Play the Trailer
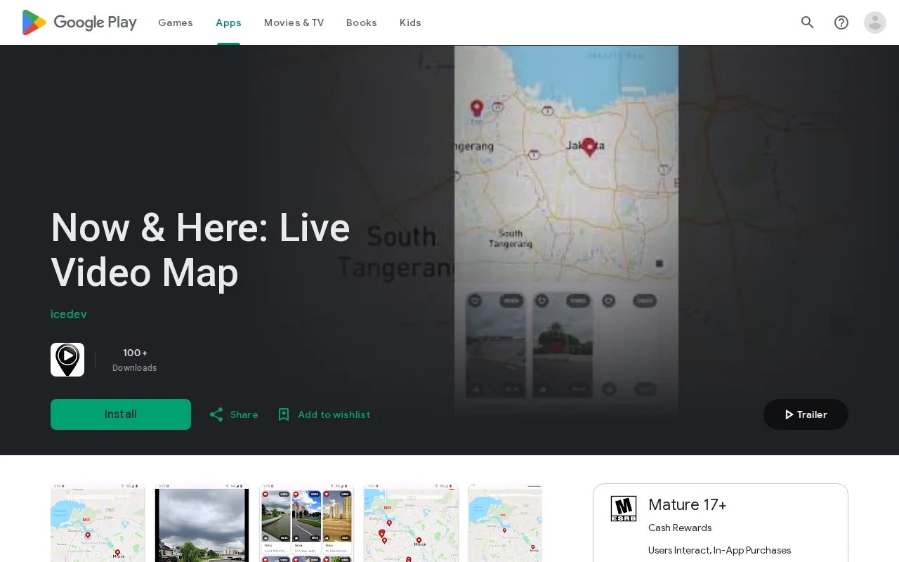Viewport: 899px width, 562px height. (x=806, y=414)
